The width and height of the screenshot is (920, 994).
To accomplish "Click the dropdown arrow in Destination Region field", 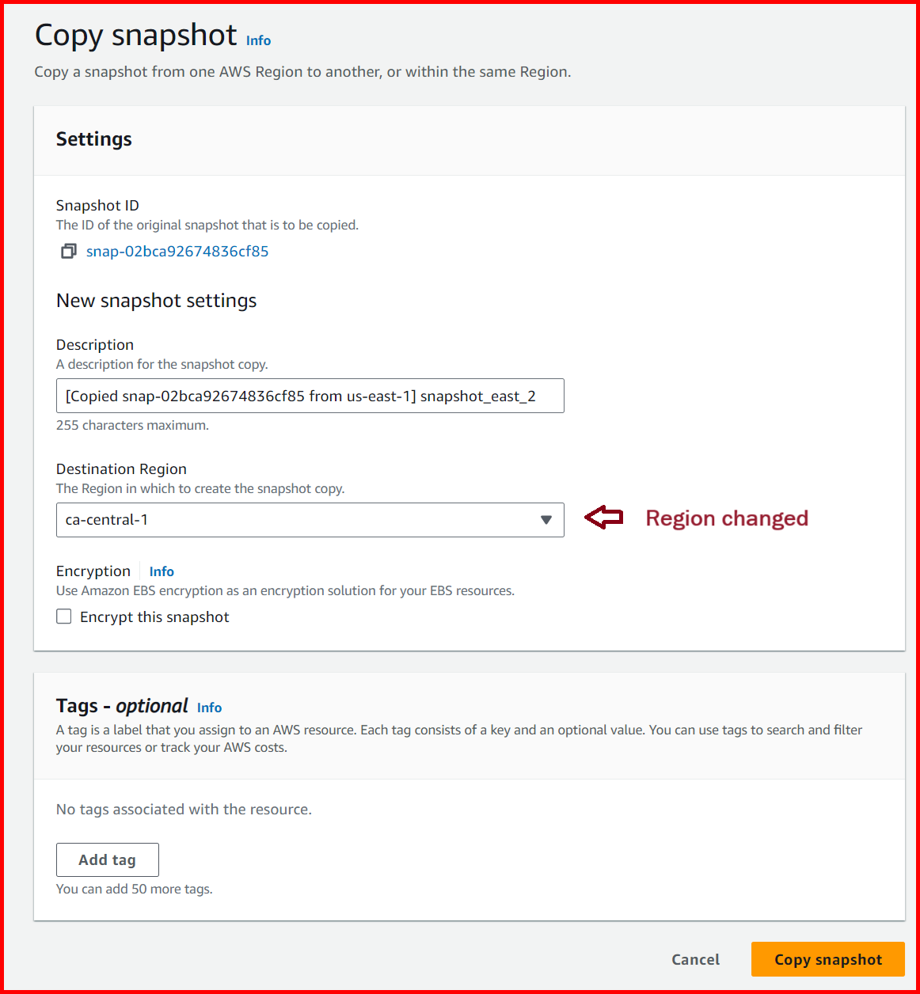I will click(546, 520).
